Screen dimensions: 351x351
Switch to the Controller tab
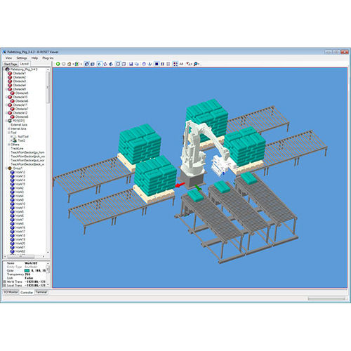27,293
